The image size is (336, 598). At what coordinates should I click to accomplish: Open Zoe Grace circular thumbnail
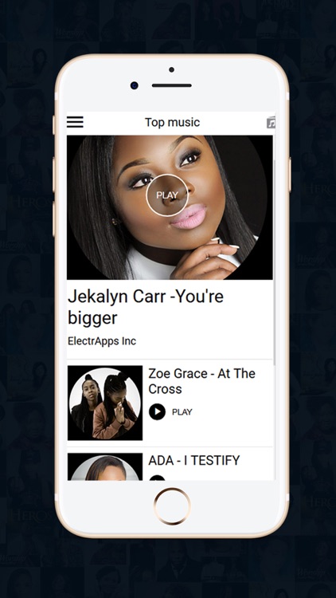[x=105, y=403]
